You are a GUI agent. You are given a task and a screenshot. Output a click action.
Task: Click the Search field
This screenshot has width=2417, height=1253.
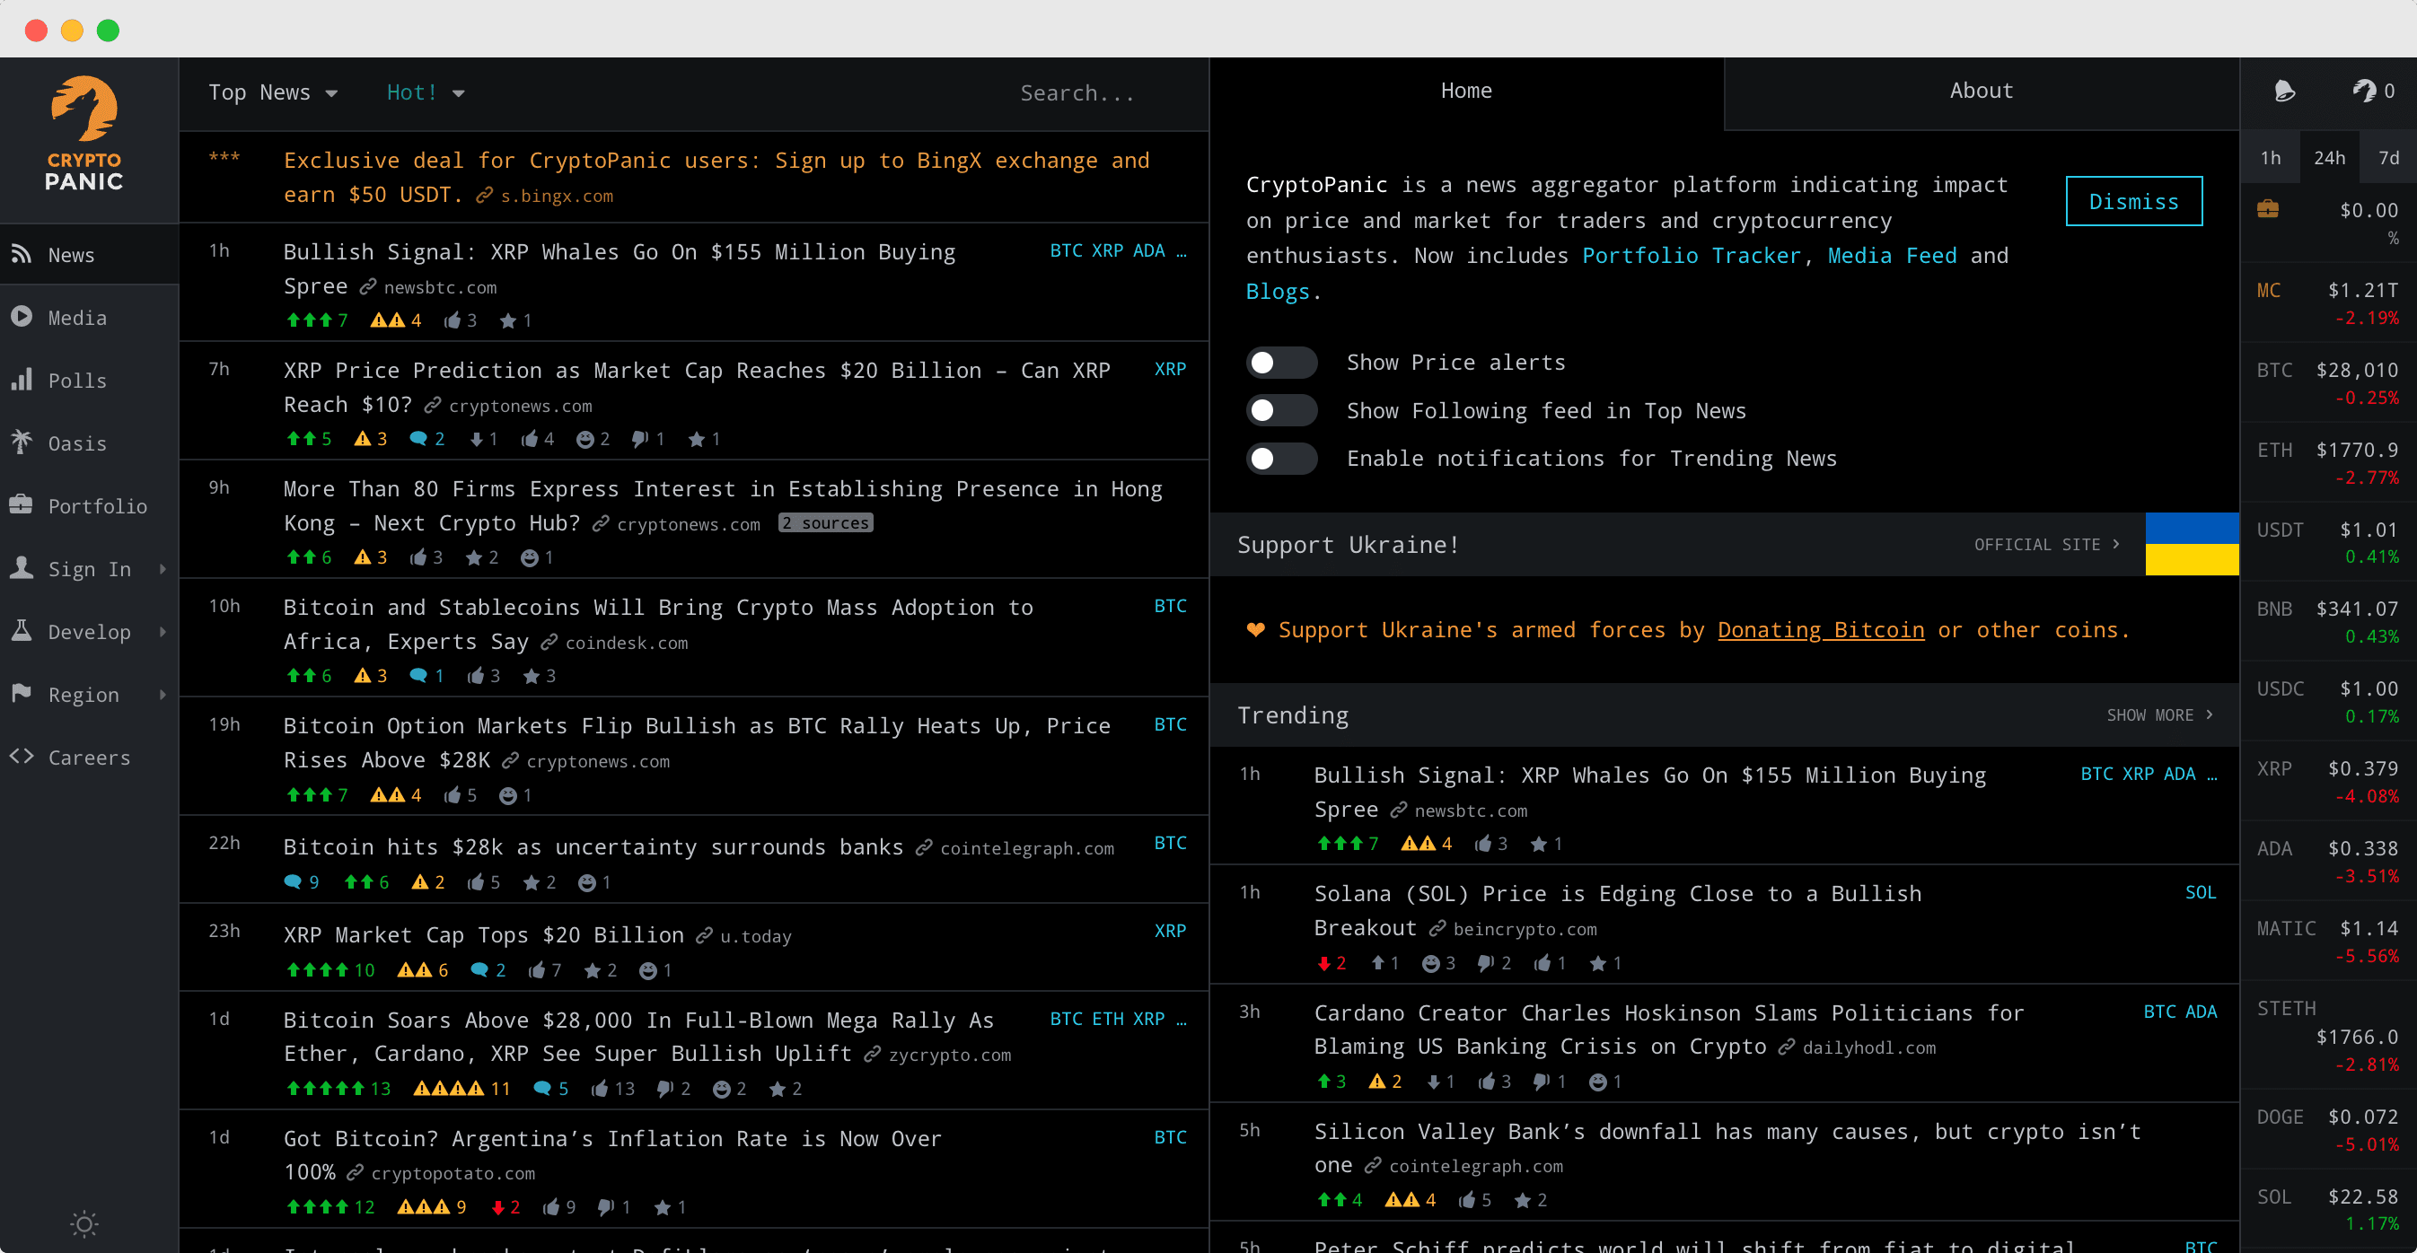click(x=1077, y=92)
